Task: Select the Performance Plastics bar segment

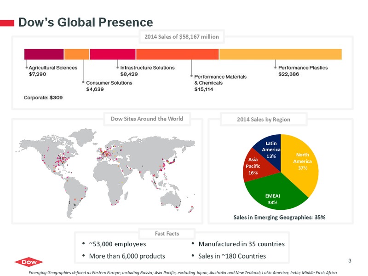Action: click(281, 54)
